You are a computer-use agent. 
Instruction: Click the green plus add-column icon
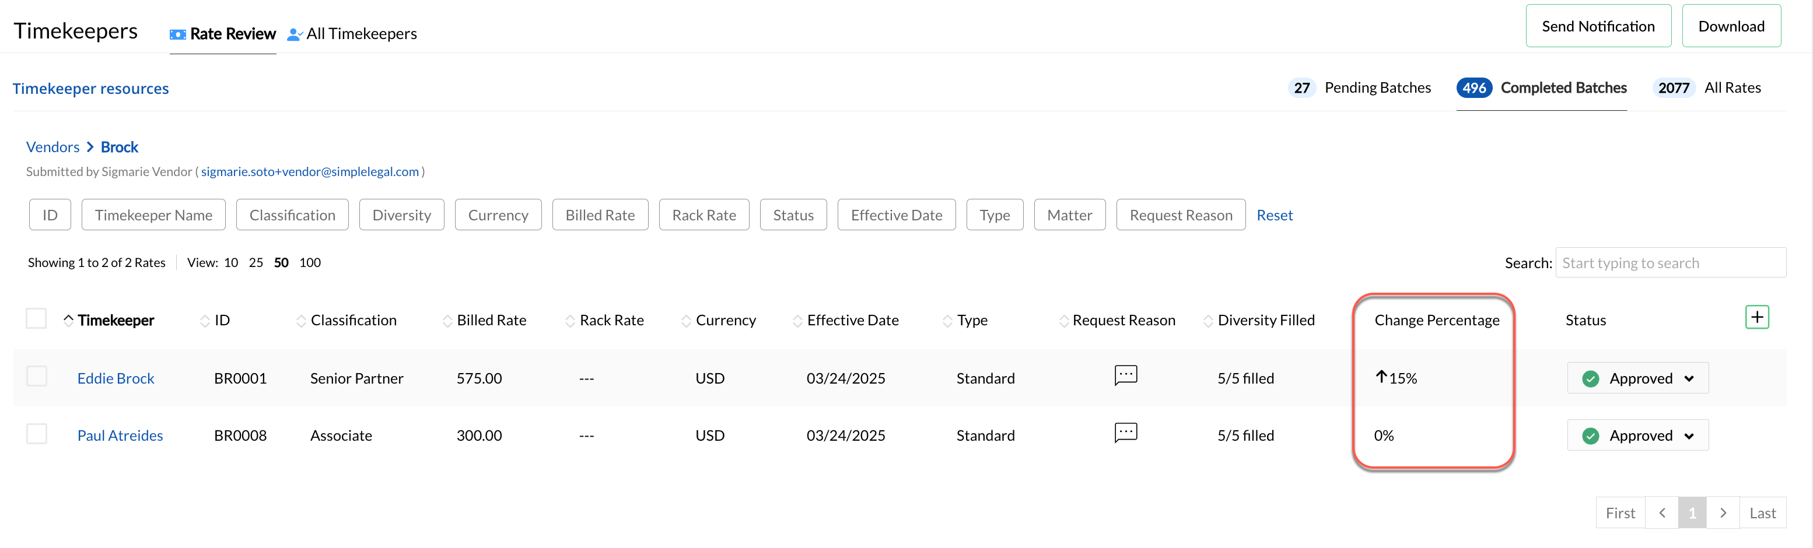pos(1756,317)
